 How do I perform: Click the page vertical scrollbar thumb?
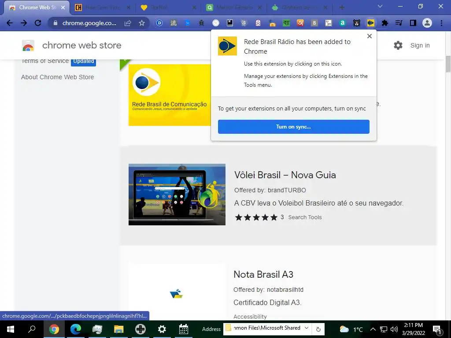coord(448,64)
